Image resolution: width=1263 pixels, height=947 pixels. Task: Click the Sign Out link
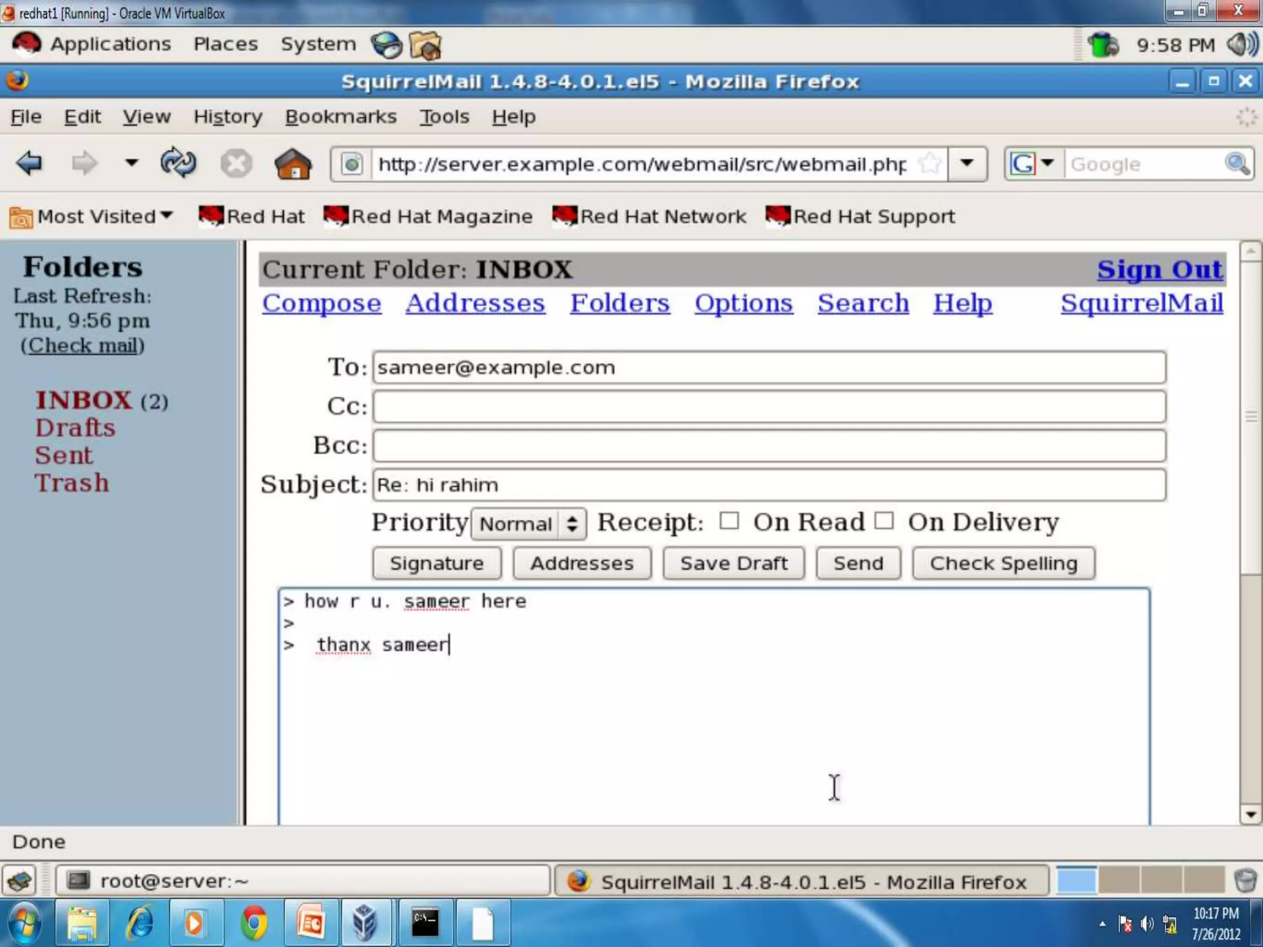click(1159, 269)
